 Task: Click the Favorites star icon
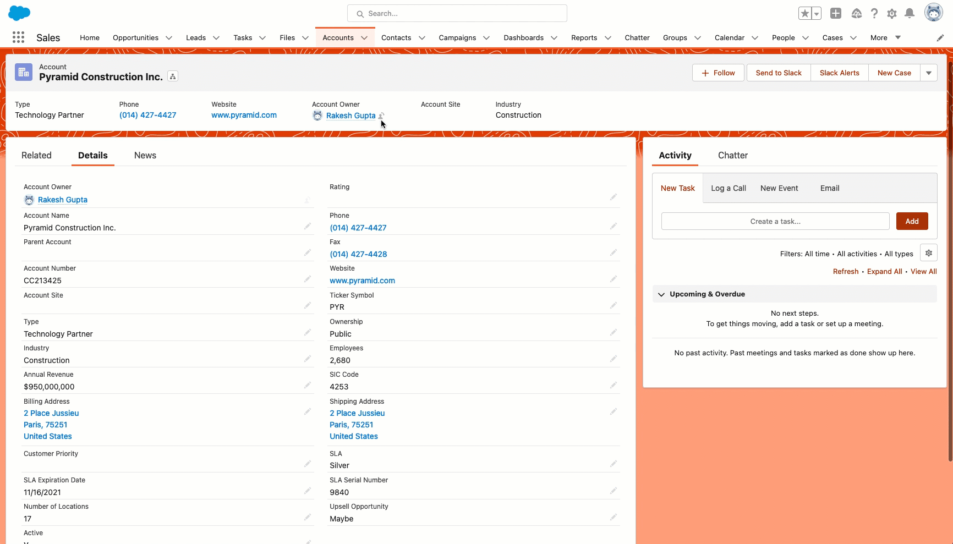(x=805, y=13)
